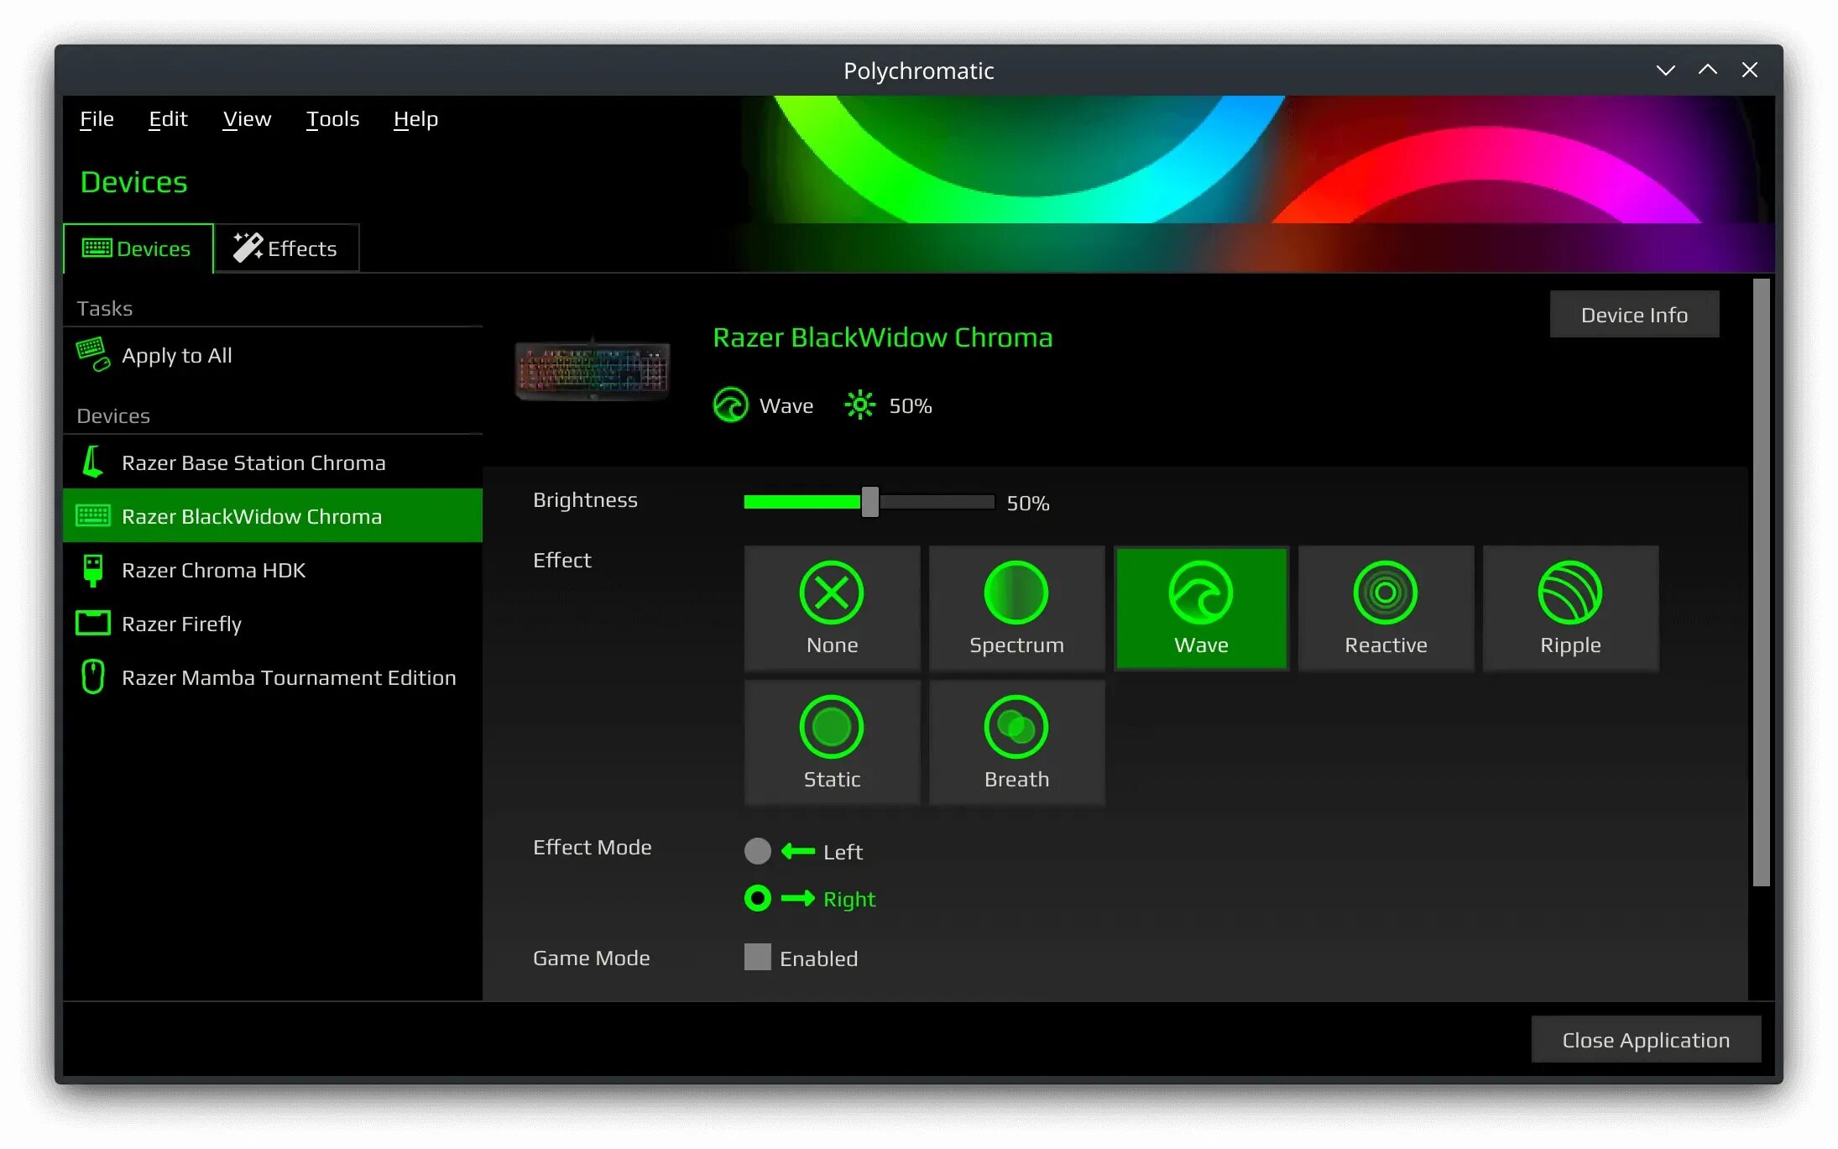The height and width of the screenshot is (1149, 1838).
Task: Click the vertical scrollbar on the right
Action: pos(1761,582)
